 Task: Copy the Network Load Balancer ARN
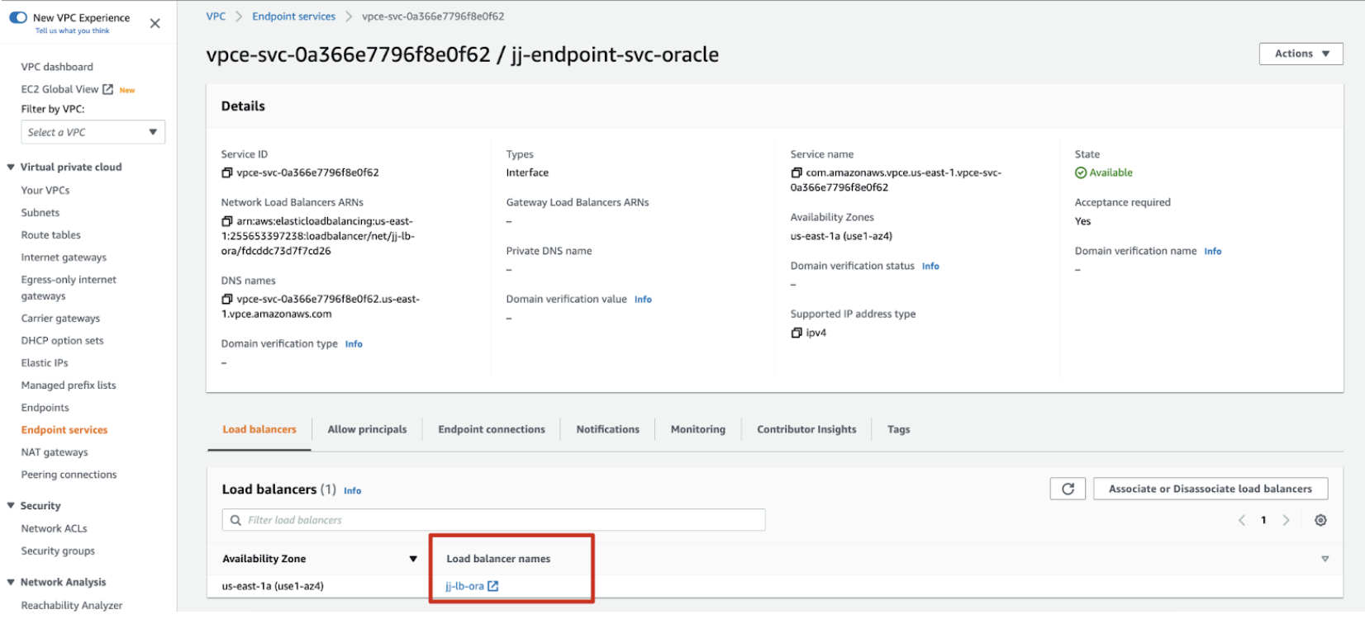pos(226,221)
